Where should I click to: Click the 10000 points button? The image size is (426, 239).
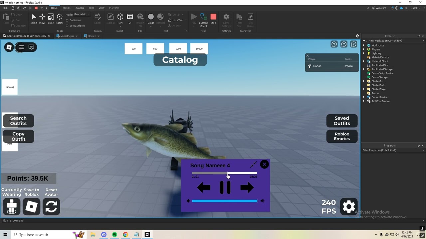click(199, 48)
